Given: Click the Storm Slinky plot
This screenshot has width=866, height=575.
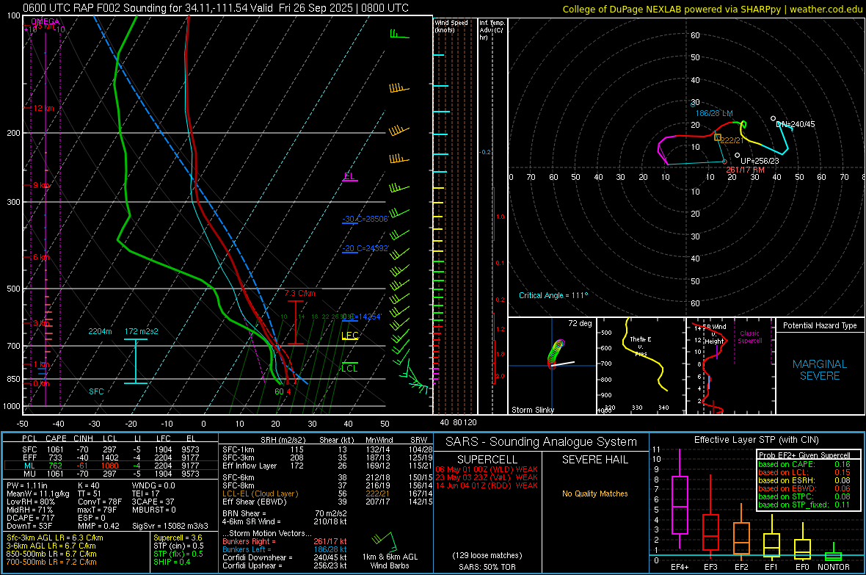Looking at the screenshot, I should pyautogui.click(x=552, y=366).
